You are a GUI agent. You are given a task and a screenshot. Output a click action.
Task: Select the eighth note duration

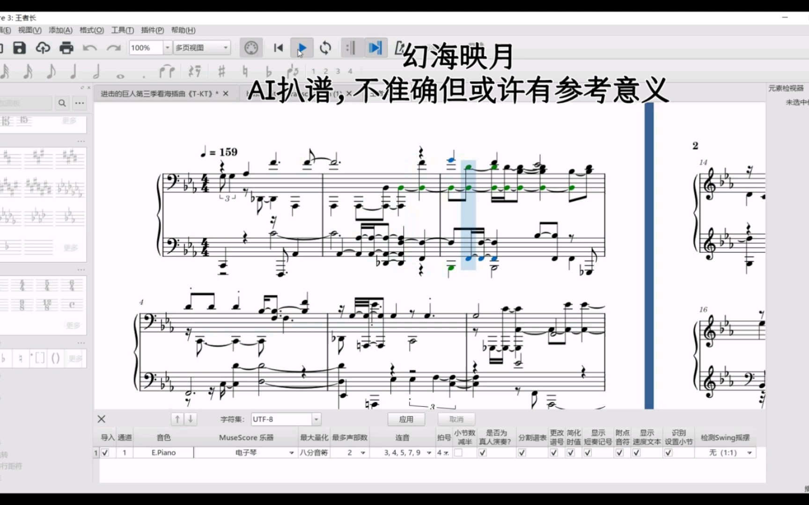[51, 72]
